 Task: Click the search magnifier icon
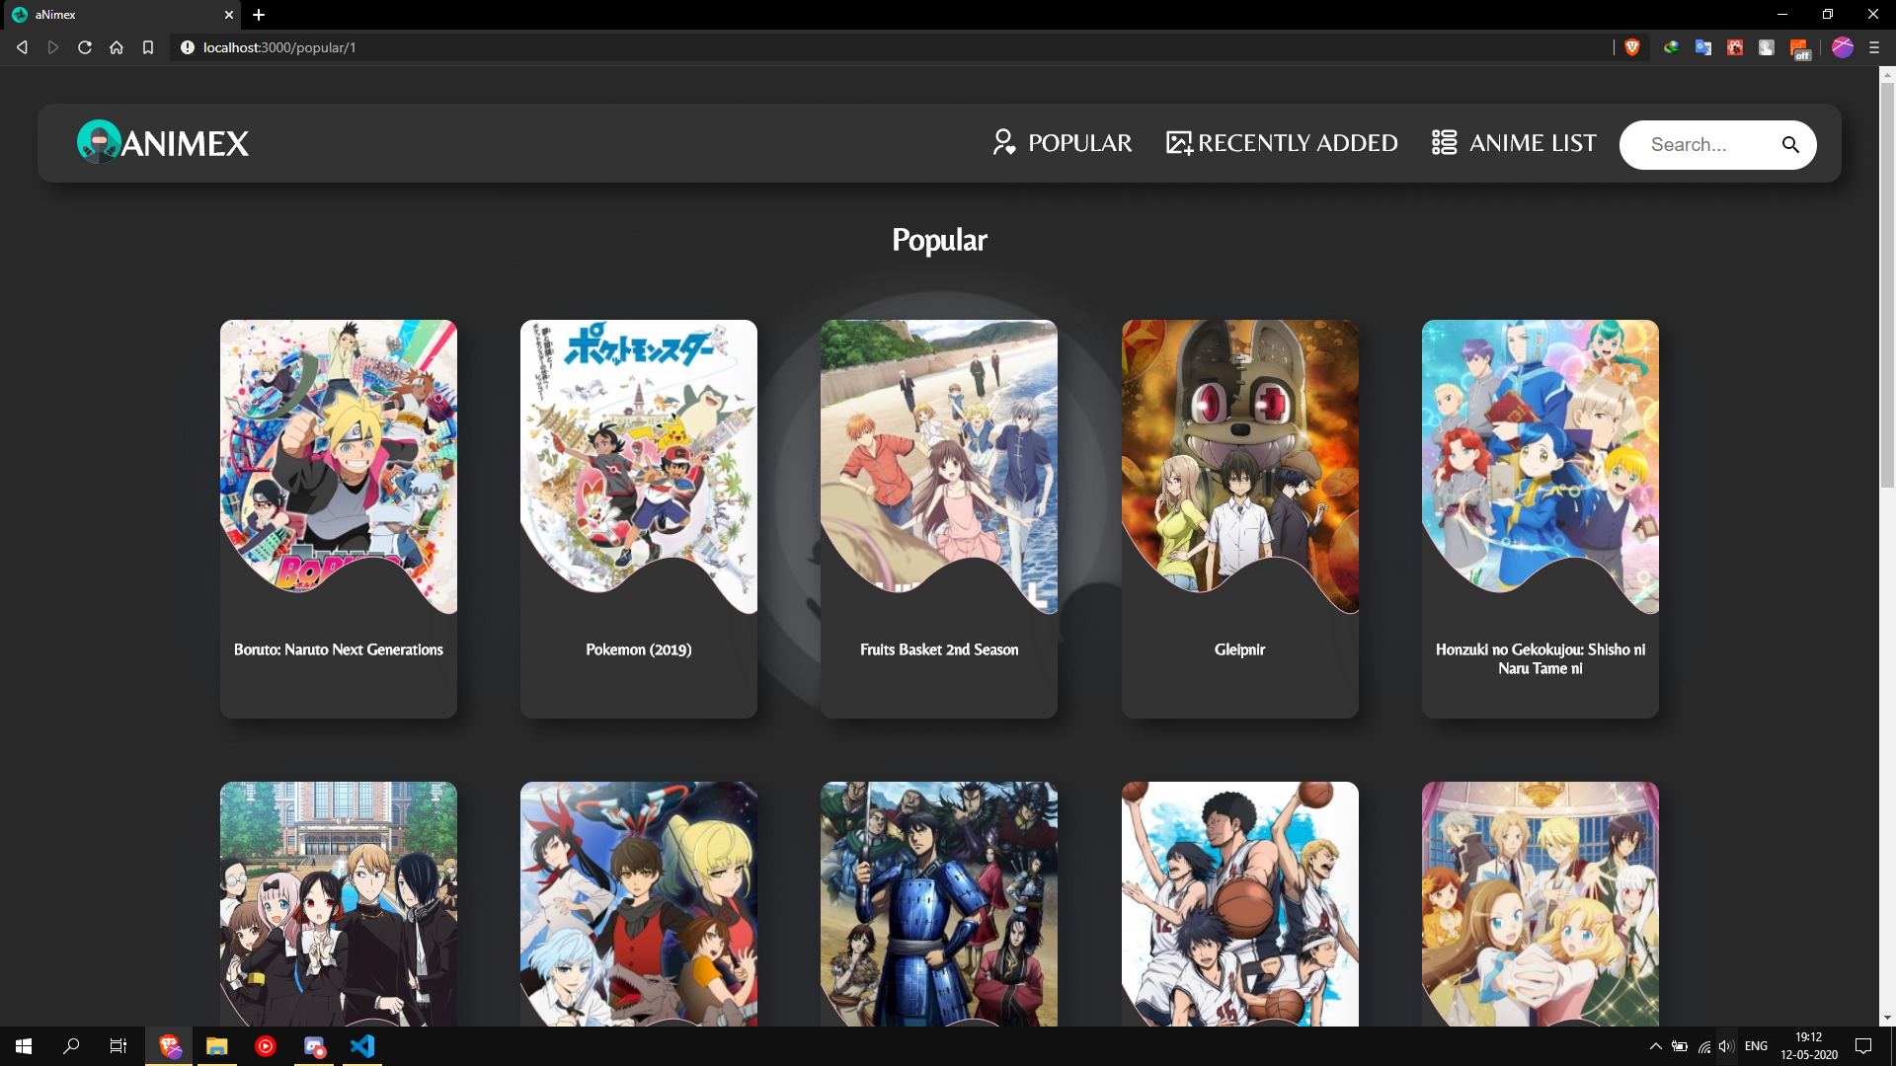(1789, 145)
